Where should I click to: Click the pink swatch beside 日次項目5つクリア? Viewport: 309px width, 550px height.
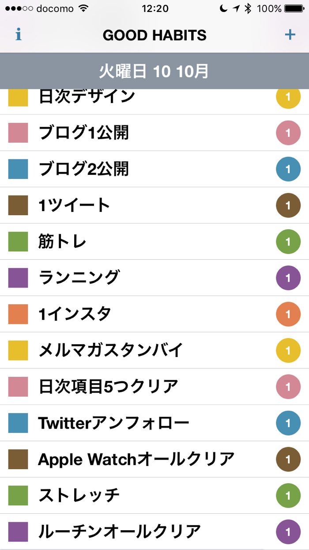coord(18,387)
